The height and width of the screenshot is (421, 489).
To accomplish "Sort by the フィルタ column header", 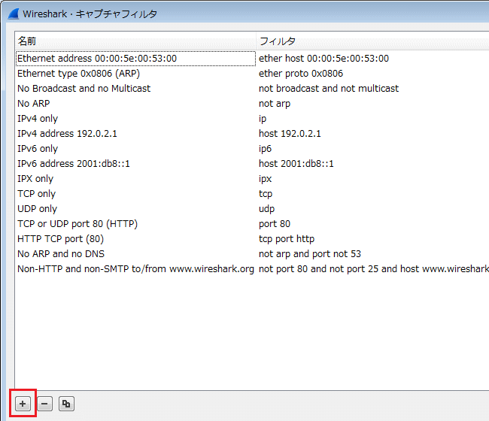I will pyautogui.click(x=372, y=41).
